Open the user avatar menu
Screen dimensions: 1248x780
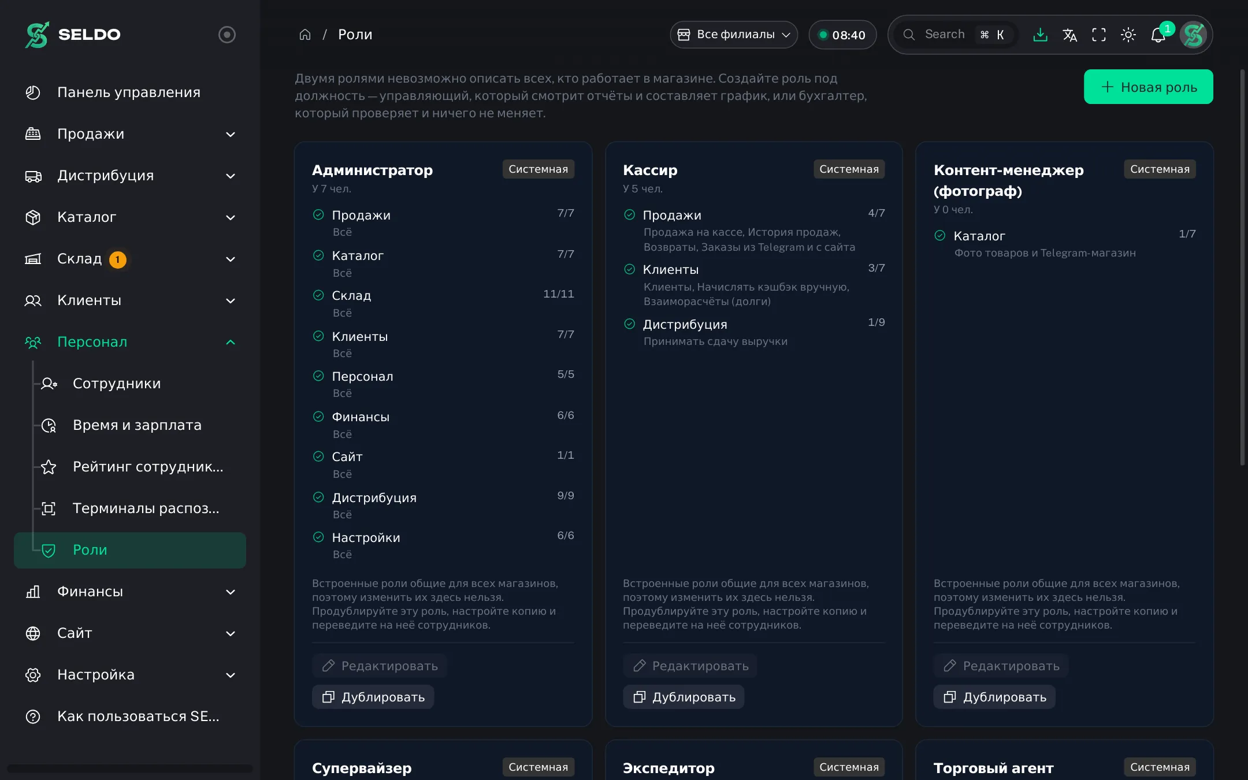(x=1194, y=35)
